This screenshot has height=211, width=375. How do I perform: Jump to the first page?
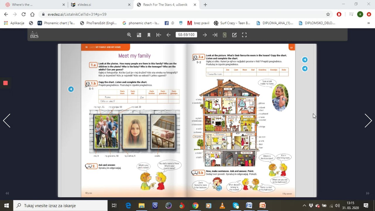click(159, 35)
